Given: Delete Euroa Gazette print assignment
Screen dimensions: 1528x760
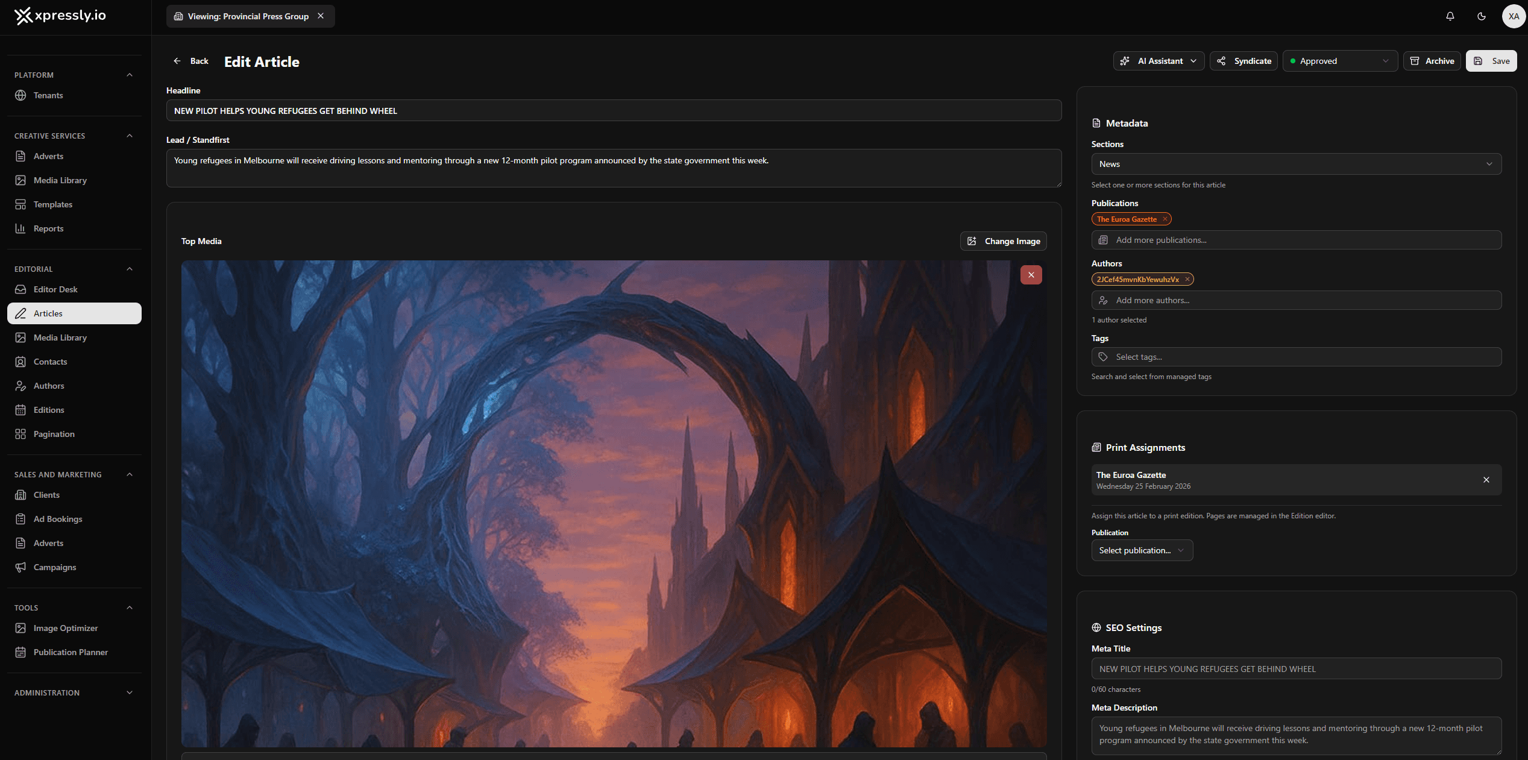Looking at the screenshot, I should [1486, 480].
